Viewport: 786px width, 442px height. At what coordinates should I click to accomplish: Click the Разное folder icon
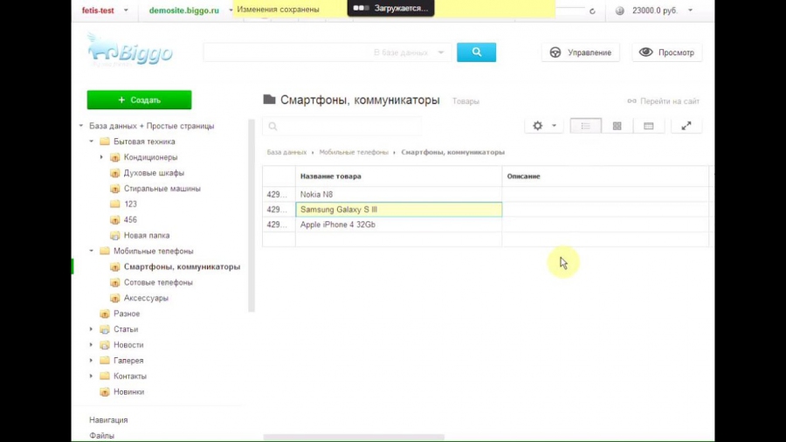[104, 314]
